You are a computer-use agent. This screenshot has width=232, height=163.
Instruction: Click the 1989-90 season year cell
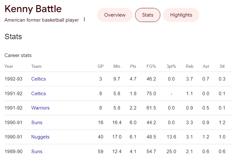[13, 152]
